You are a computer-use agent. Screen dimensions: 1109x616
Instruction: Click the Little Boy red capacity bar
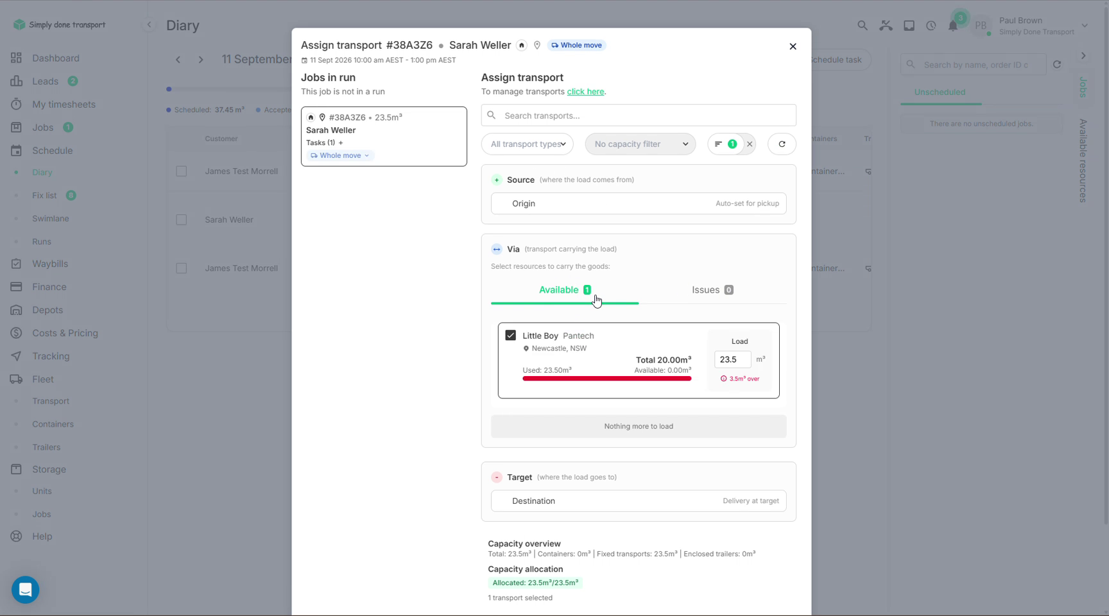tap(606, 379)
